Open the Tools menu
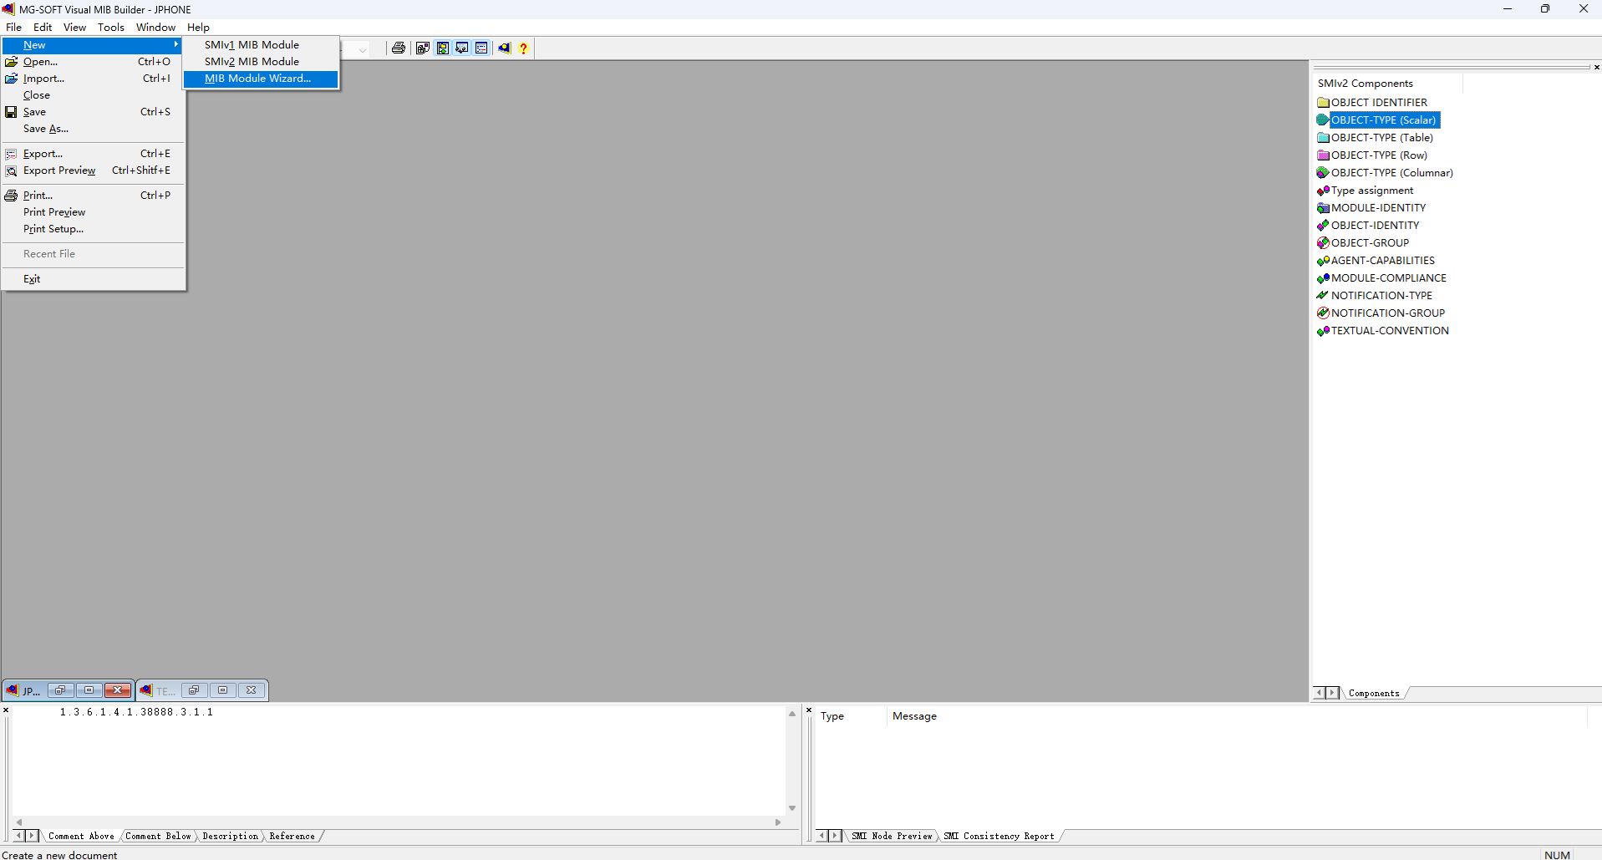Image resolution: width=1602 pixels, height=860 pixels. click(x=111, y=28)
